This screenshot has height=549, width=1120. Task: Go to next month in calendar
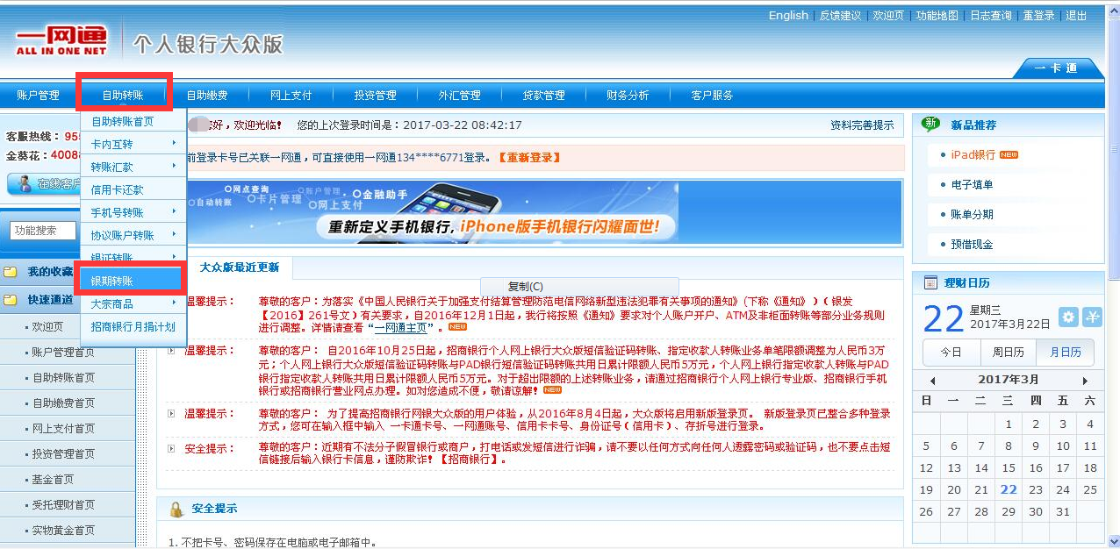(1085, 381)
